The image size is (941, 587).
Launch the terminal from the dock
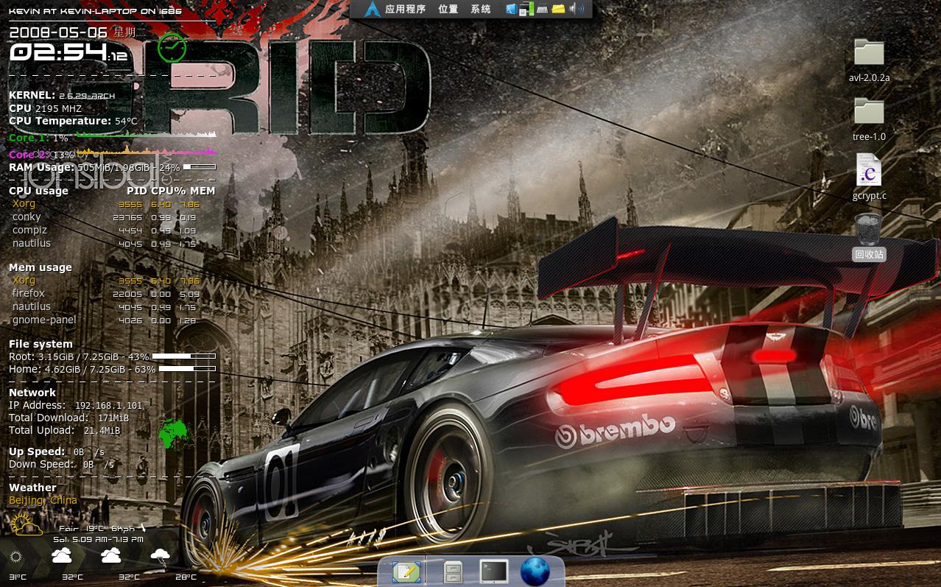[493, 571]
